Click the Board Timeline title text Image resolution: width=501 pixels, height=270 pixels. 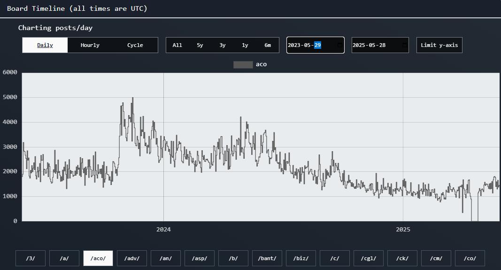pos(77,8)
